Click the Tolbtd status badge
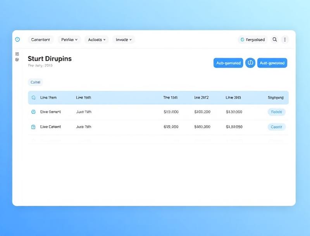This screenshot has height=236, width=310. [276, 112]
